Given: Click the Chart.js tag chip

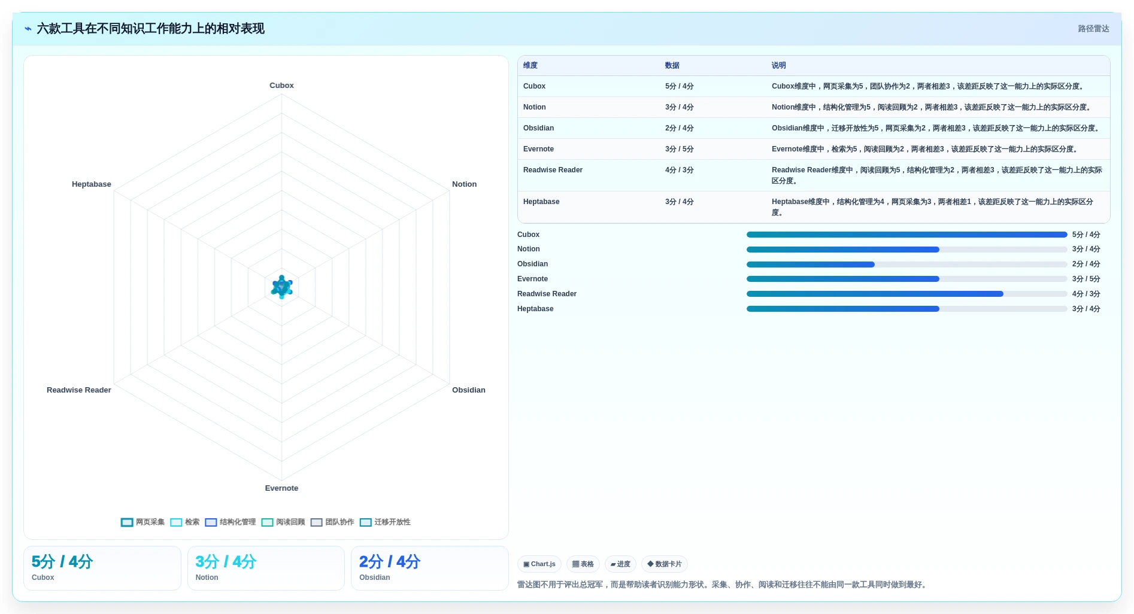Looking at the screenshot, I should point(539,564).
